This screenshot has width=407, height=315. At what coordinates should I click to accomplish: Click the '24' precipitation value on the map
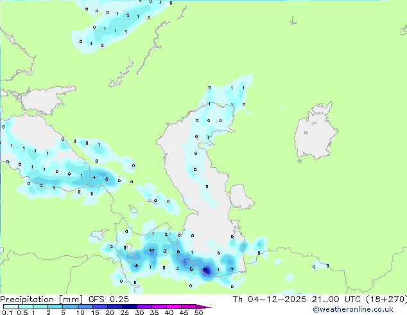(x=205, y=270)
